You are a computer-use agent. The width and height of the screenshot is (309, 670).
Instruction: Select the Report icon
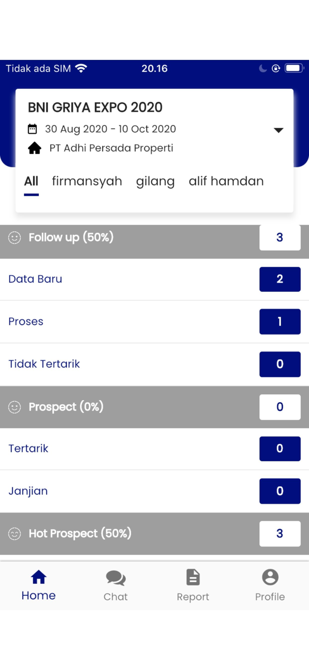[193, 577]
